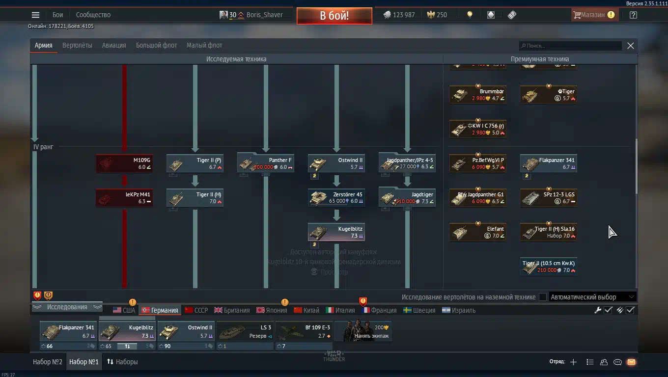668x377 pixels.
Task: Select Pz.Bef.Wg.VI P premium vehicle
Action: pos(478,163)
